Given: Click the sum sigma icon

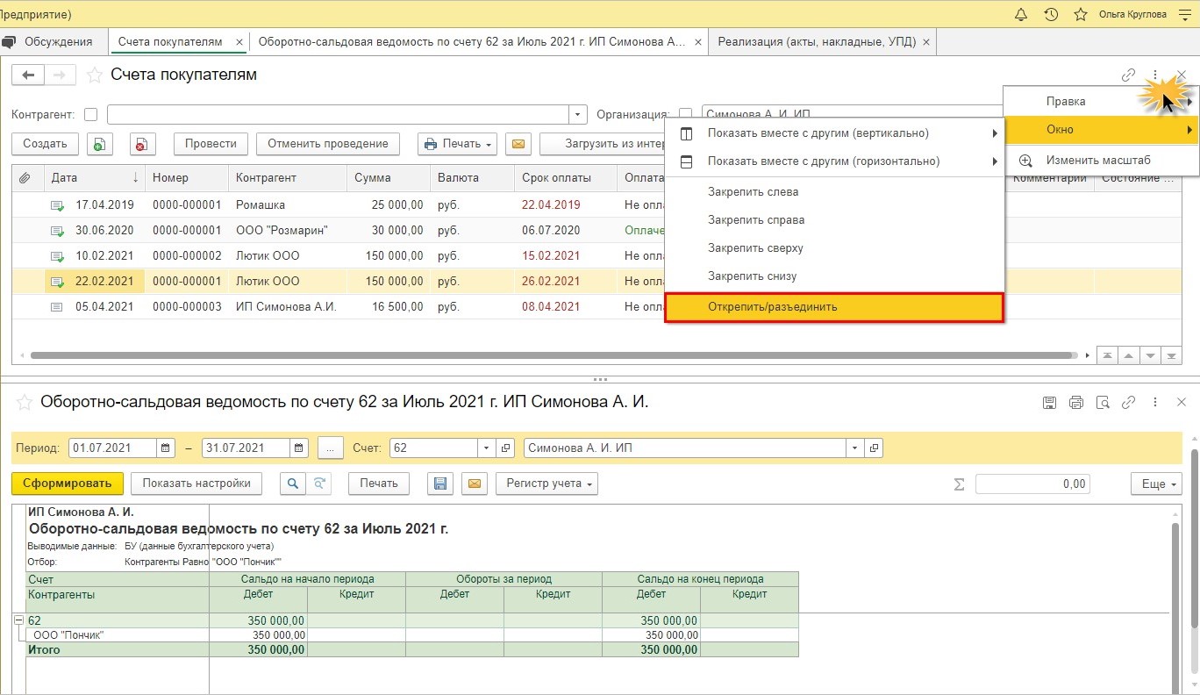Looking at the screenshot, I should [x=959, y=484].
